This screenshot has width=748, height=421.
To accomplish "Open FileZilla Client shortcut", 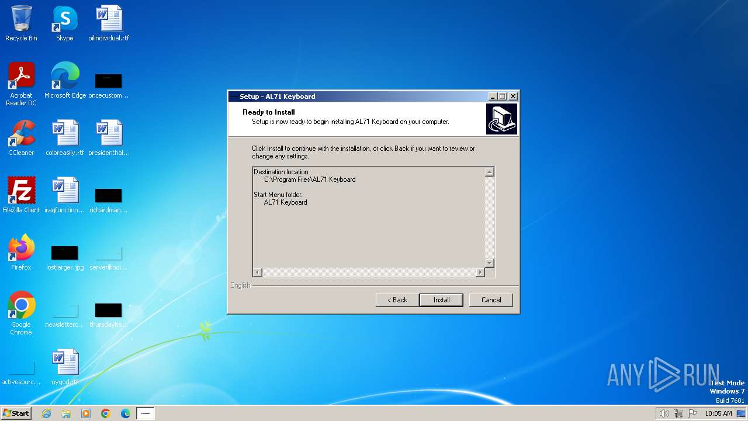I will 21,195.
